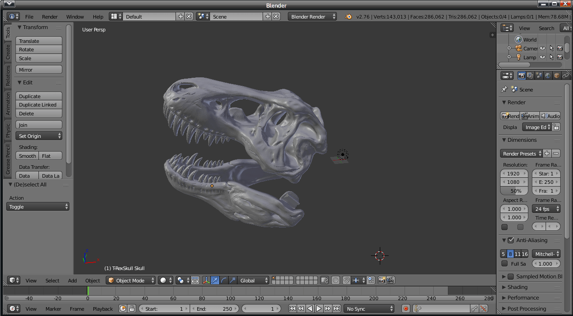Toggle the Camera visibility eye in outliner
This screenshot has height=316, width=573.
(x=542, y=48)
